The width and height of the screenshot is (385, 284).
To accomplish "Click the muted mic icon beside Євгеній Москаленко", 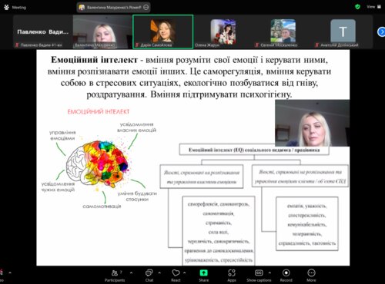I will pyautogui.click(x=257, y=45).
